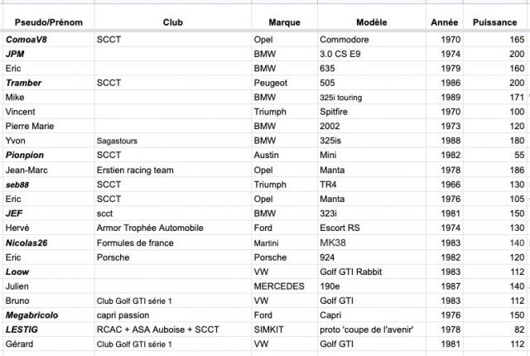Viewport: 530px width, 356px height.
Task: Select the Club column header
Action: [x=173, y=22]
